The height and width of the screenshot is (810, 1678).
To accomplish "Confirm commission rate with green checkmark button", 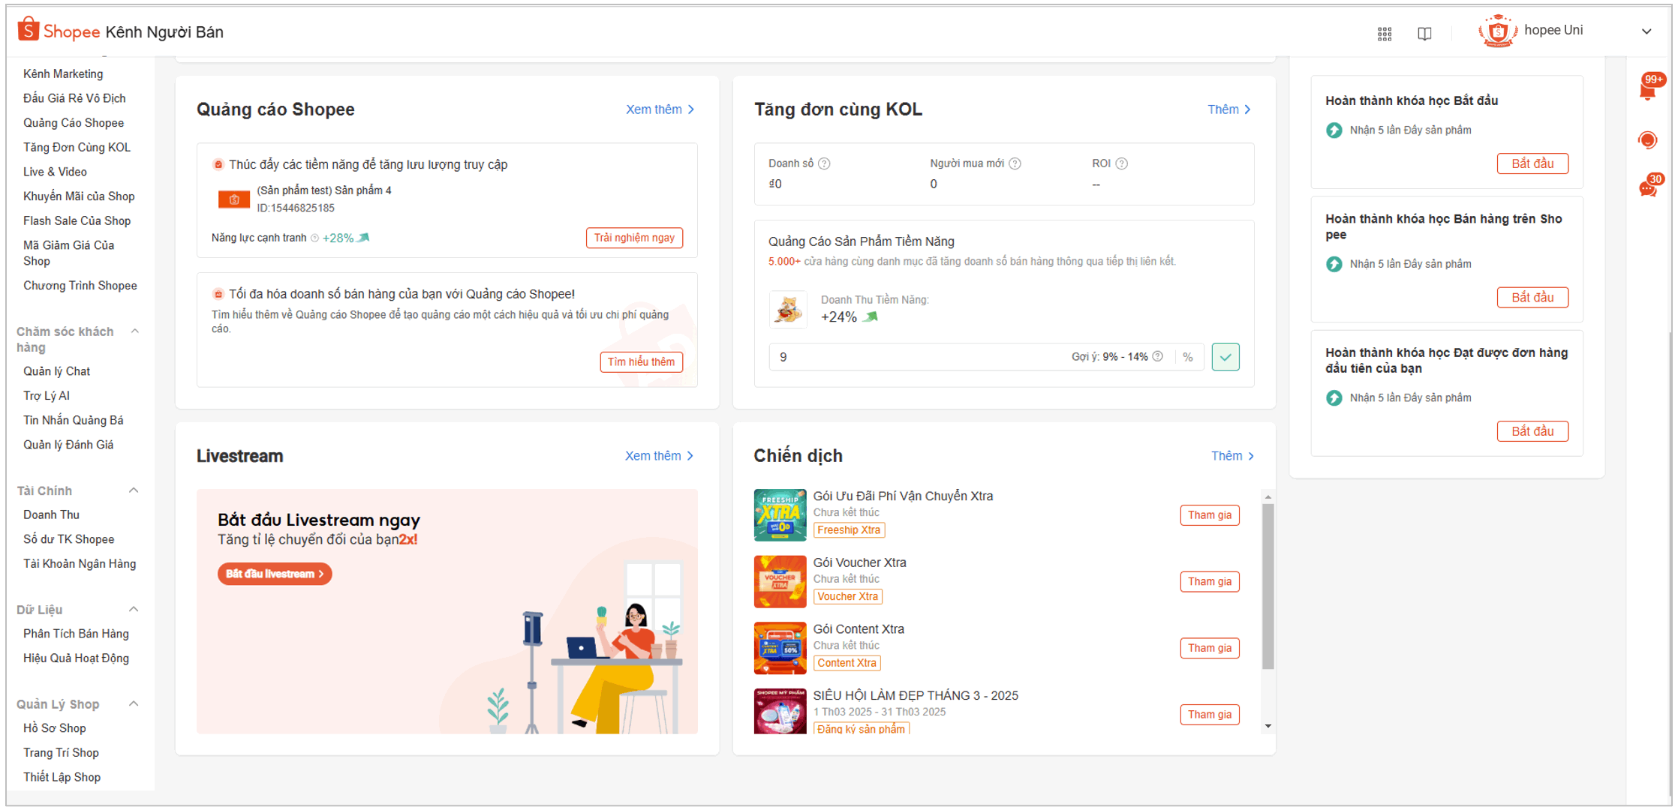I will [x=1225, y=357].
